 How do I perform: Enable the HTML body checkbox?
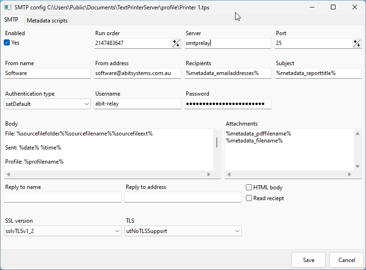point(249,187)
